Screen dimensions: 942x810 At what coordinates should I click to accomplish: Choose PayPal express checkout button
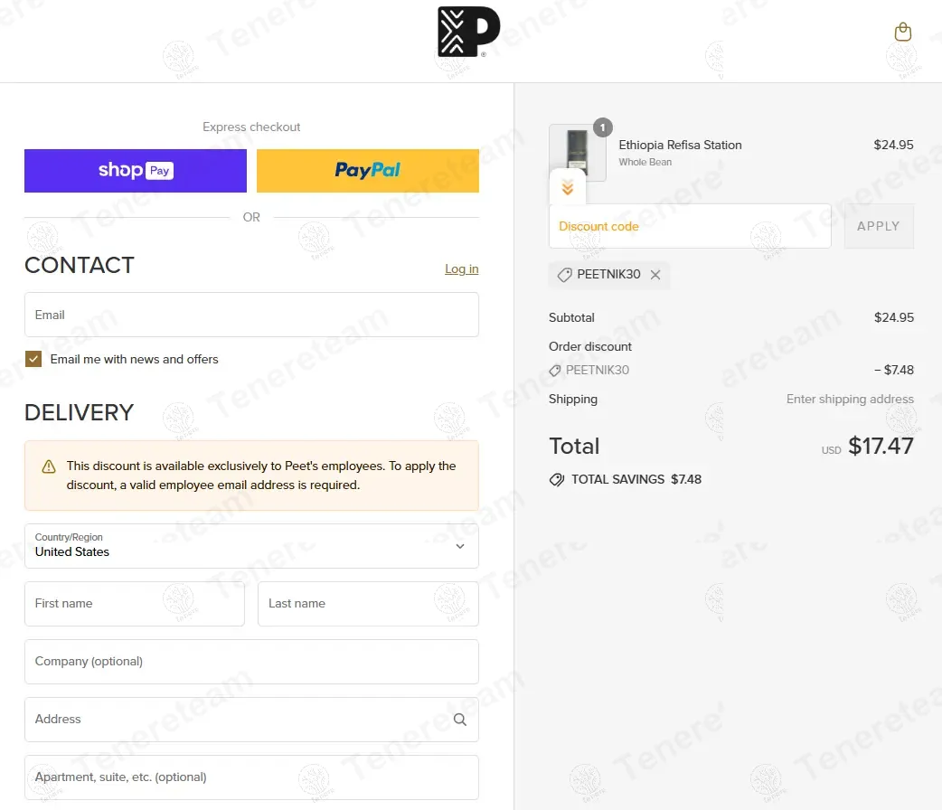[x=368, y=171]
